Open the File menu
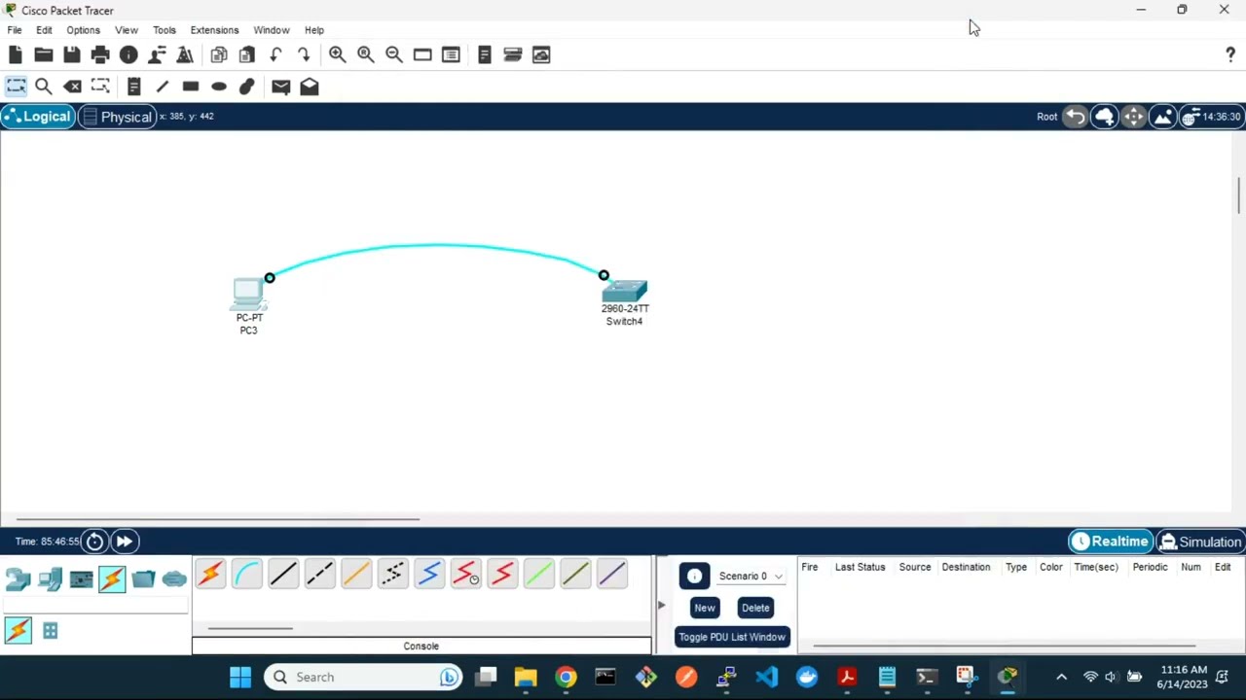1246x700 pixels. [x=15, y=30]
